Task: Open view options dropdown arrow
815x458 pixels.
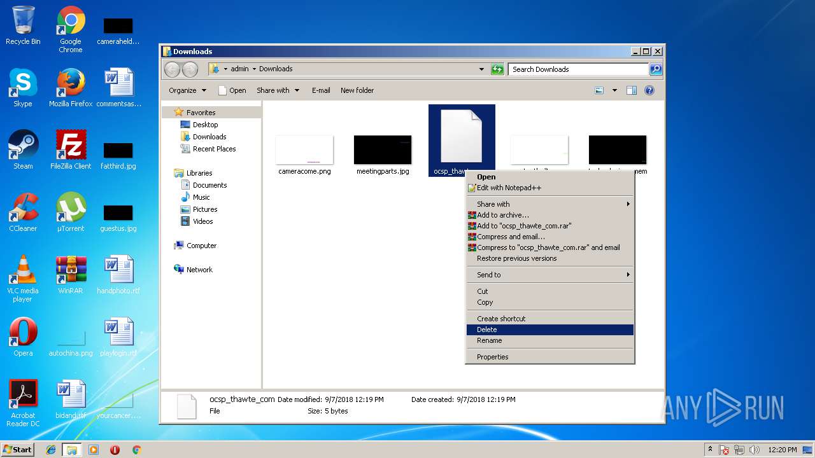Action: 614,90
